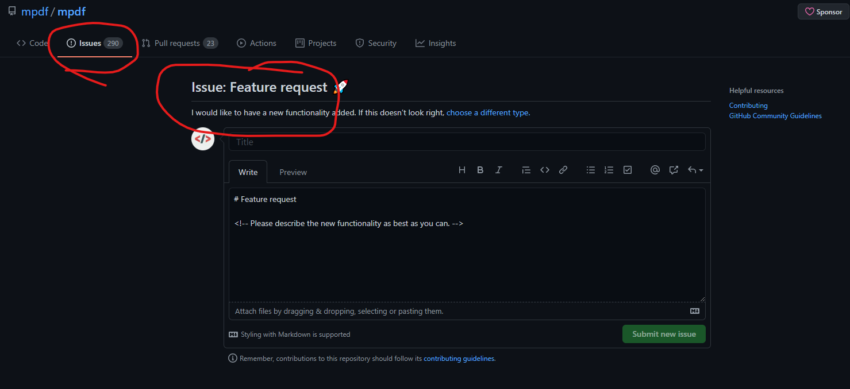Open the saved replies dropdown

[x=694, y=170]
